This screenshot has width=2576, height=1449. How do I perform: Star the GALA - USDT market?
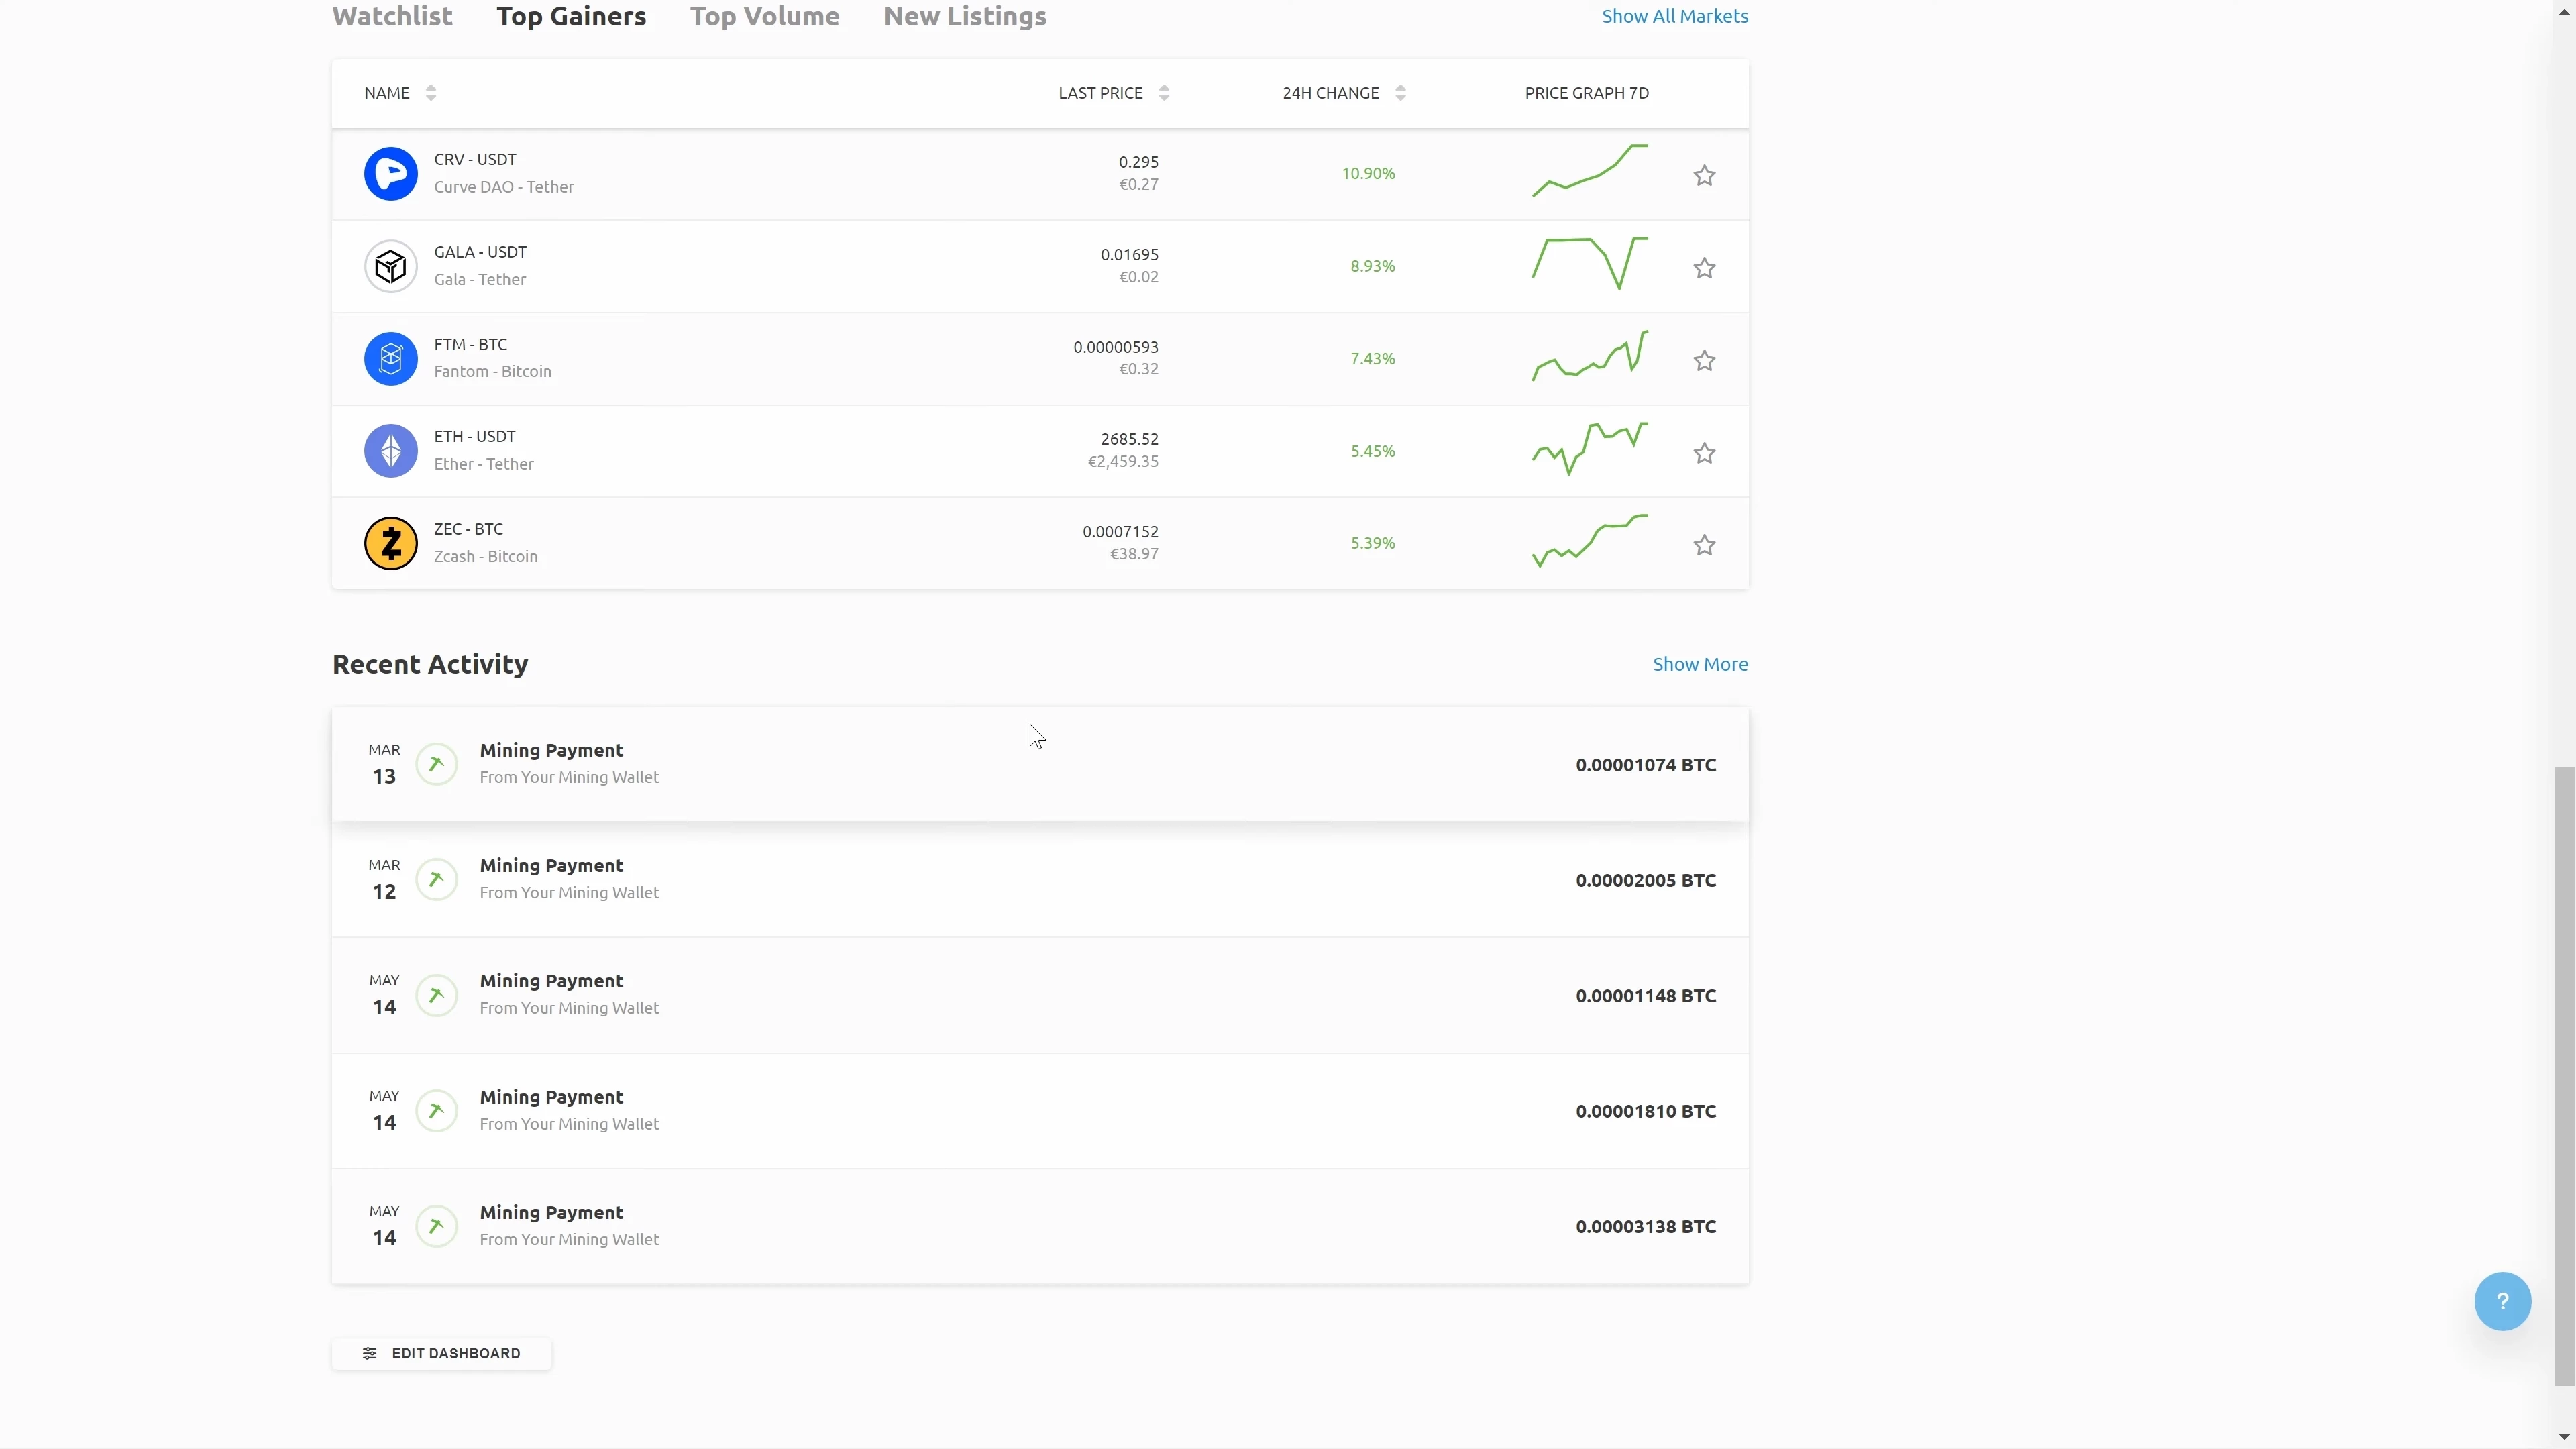click(1704, 268)
